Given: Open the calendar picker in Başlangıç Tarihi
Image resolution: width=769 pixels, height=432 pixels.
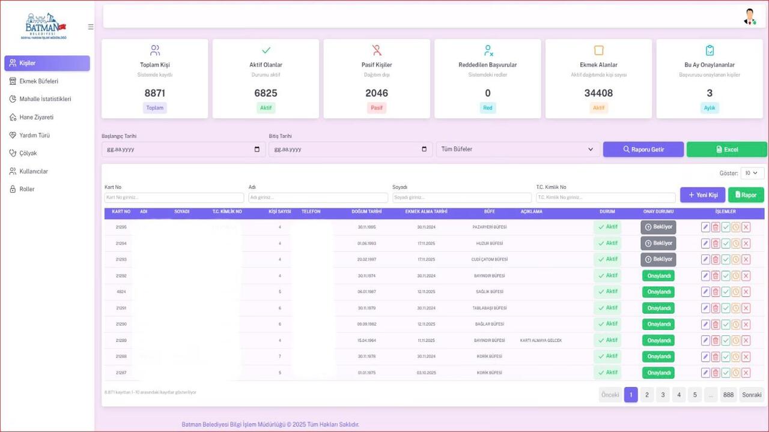Looking at the screenshot, I should [257, 149].
